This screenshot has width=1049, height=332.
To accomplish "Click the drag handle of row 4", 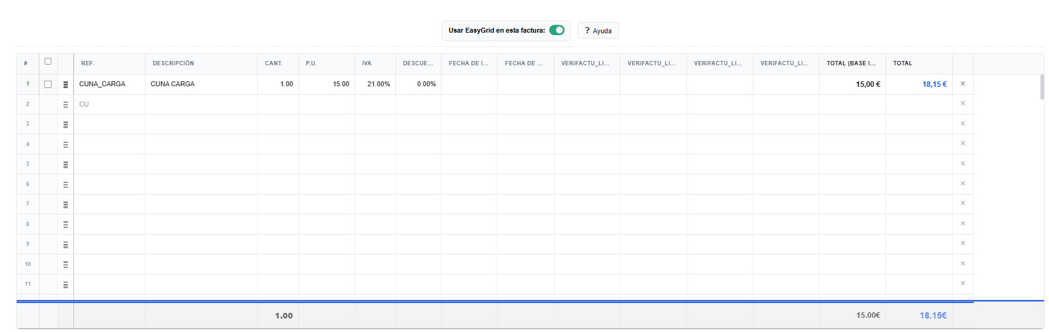I will pos(65,145).
